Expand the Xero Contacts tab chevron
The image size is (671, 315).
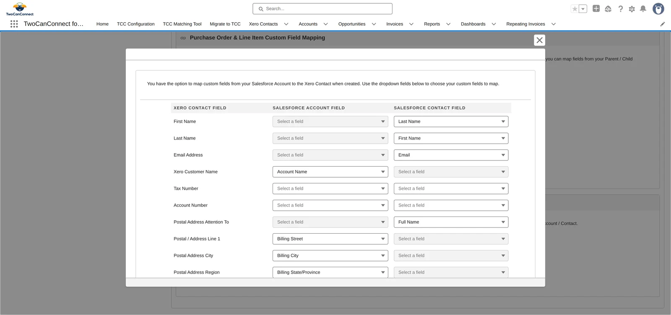click(x=286, y=24)
